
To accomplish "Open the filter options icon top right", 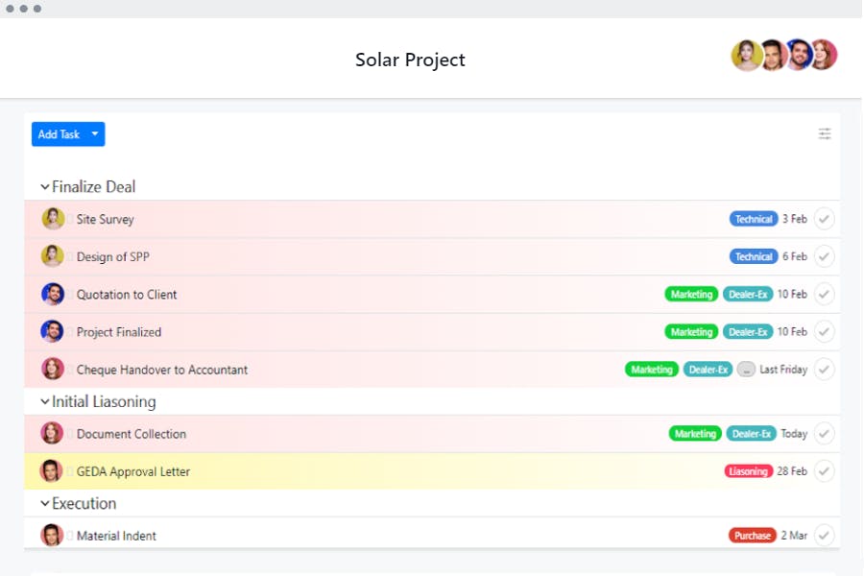I will (825, 134).
